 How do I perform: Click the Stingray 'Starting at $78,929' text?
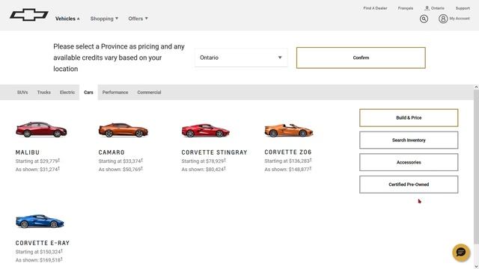click(204, 161)
